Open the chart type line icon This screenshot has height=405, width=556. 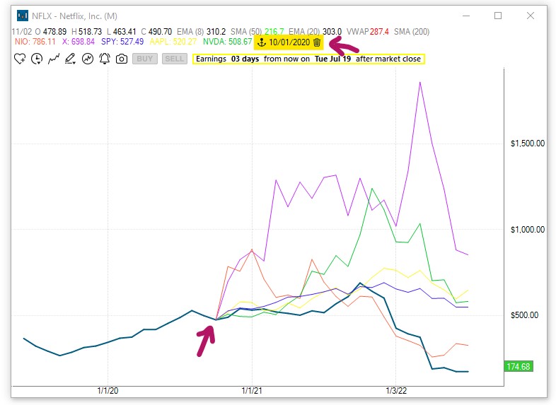pyautogui.click(x=53, y=59)
